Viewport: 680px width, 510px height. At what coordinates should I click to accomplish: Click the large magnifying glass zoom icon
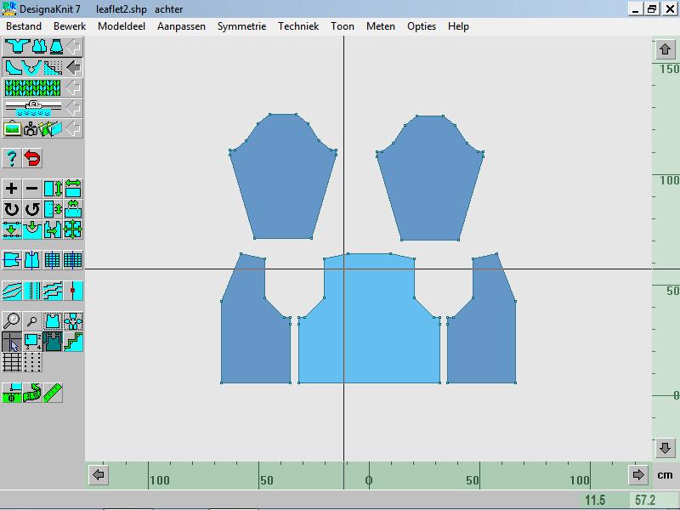tap(12, 321)
